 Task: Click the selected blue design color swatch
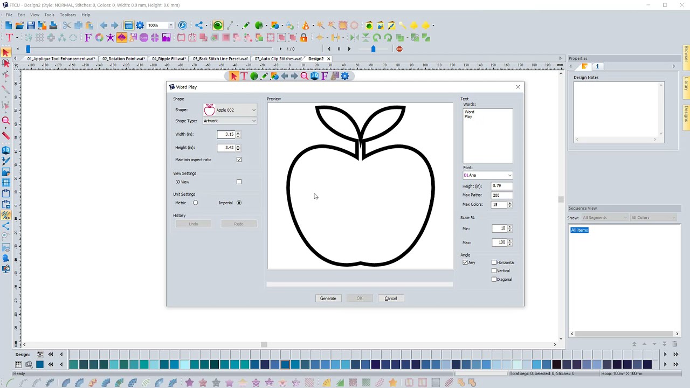[285, 365]
